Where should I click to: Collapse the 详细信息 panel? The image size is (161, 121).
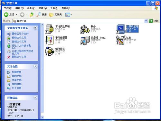click(35, 98)
